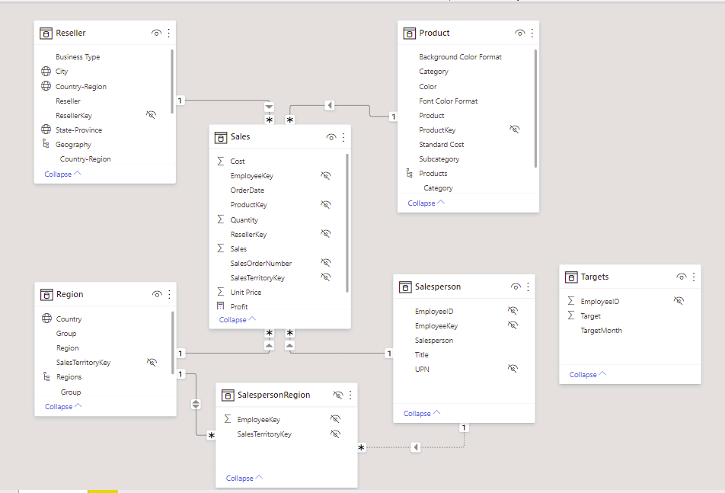Select SalesOrderNumber field in Sales

click(261, 263)
